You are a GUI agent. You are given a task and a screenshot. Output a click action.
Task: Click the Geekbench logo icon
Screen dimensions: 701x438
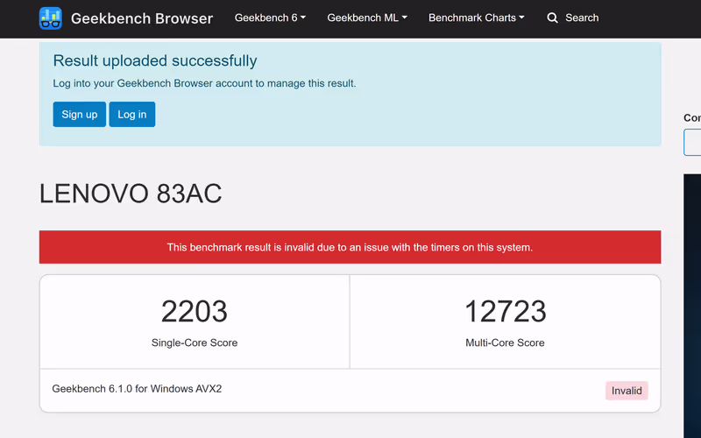coord(51,18)
